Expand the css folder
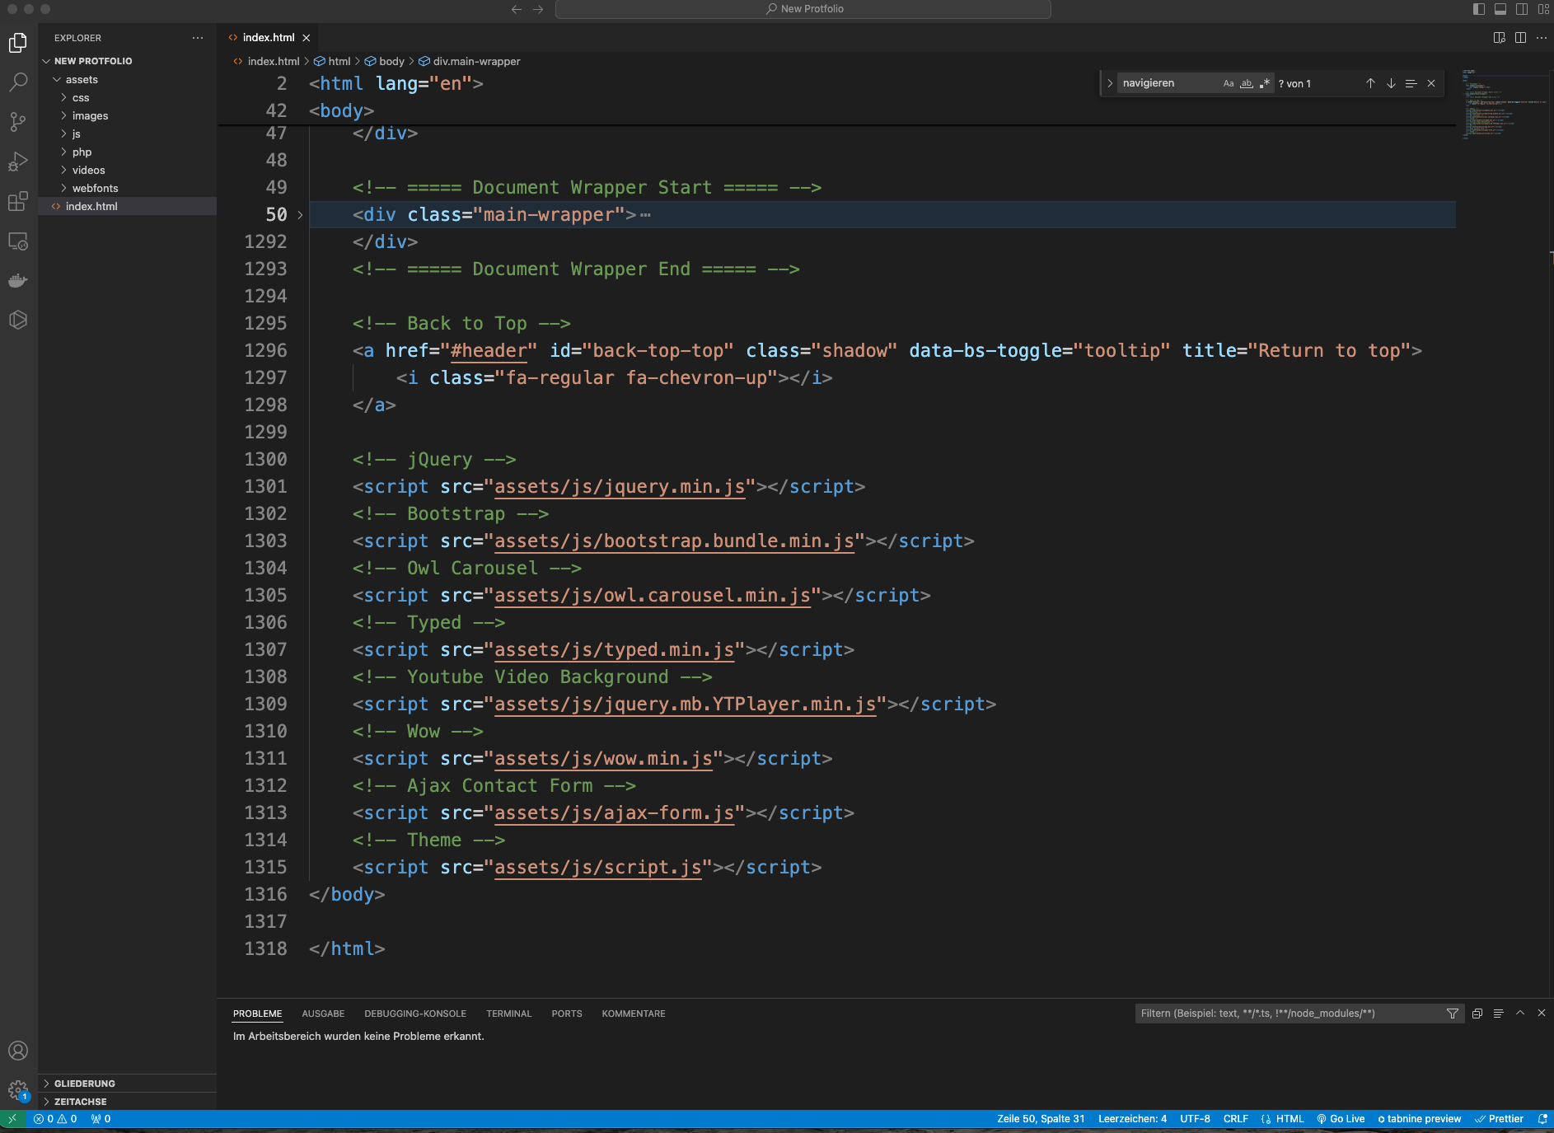This screenshot has width=1554, height=1133. click(127, 97)
